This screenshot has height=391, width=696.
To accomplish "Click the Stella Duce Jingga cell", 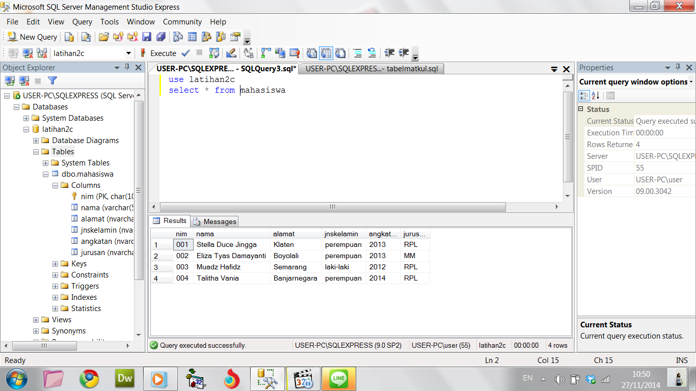I will tap(232, 244).
